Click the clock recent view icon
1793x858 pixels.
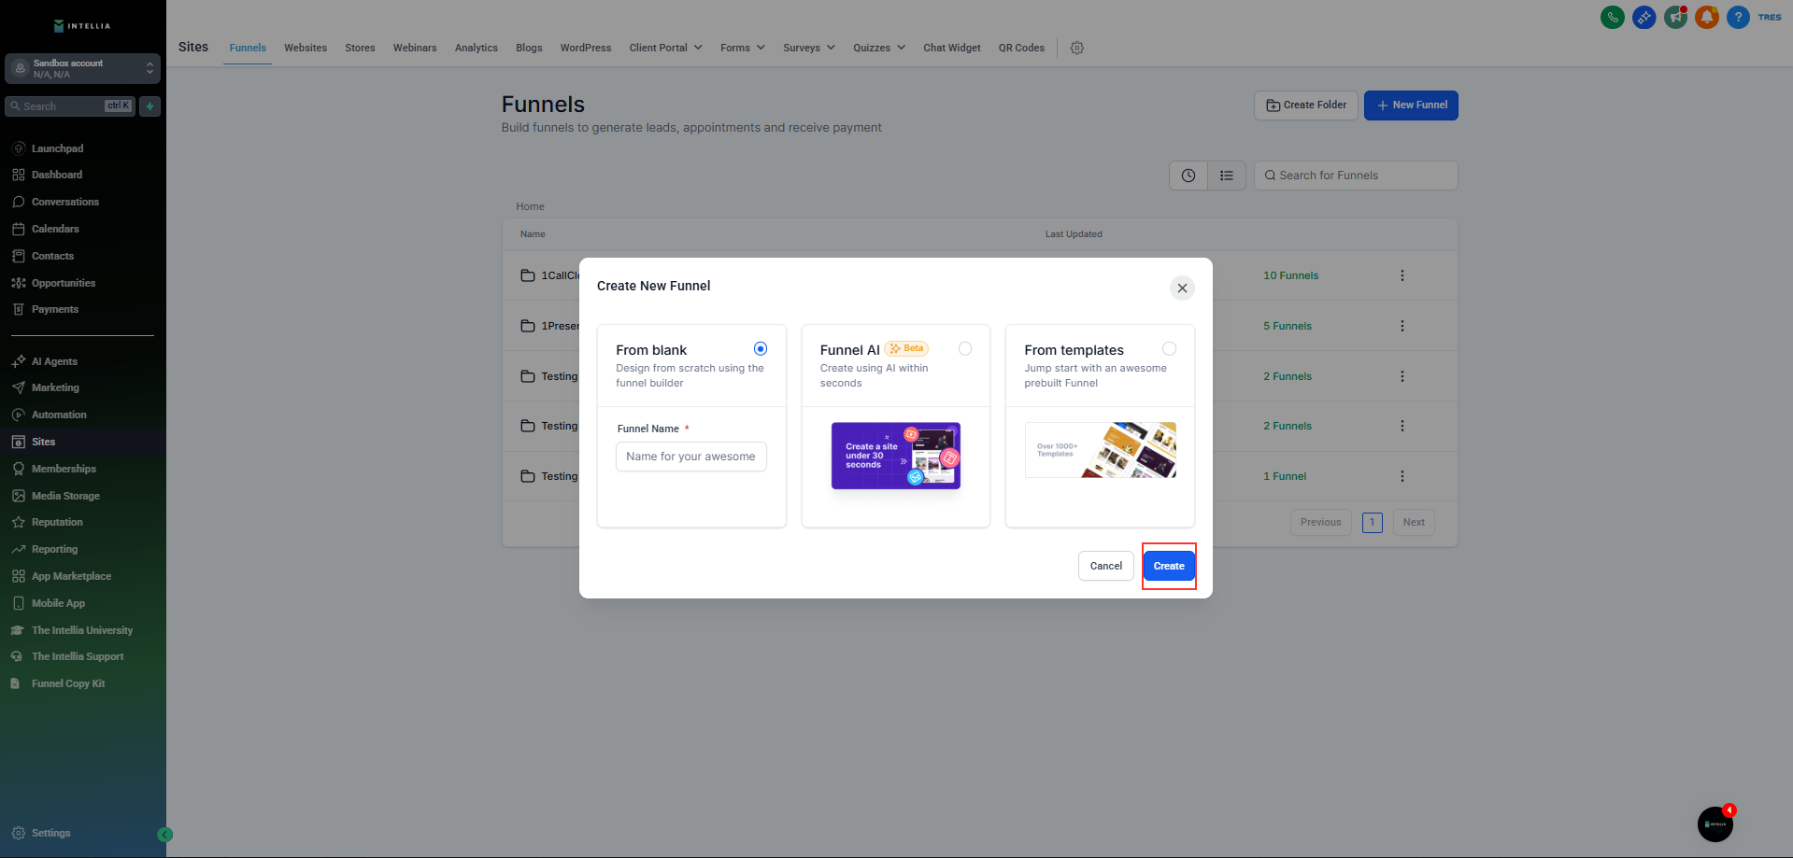1188,176
